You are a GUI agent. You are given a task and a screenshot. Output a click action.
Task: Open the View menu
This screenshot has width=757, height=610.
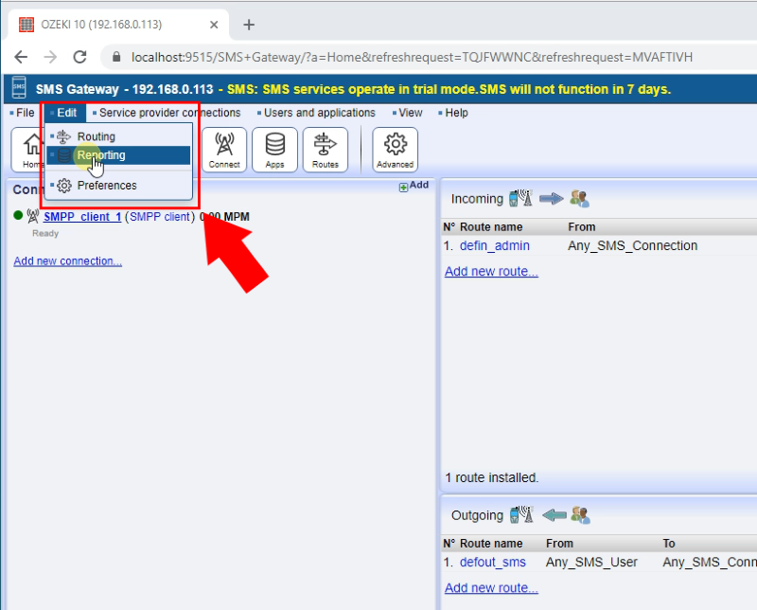[x=408, y=113]
